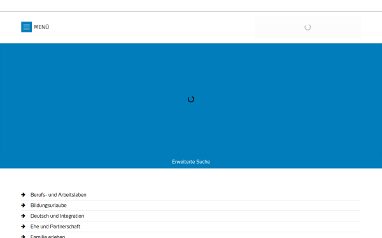
Task: Go to Ehe und Partnerschaft
Action: click(x=55, y=227)
